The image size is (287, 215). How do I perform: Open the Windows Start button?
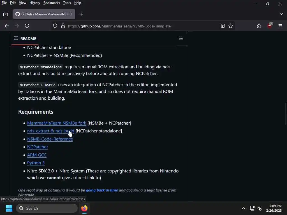[x=9, y=208]
